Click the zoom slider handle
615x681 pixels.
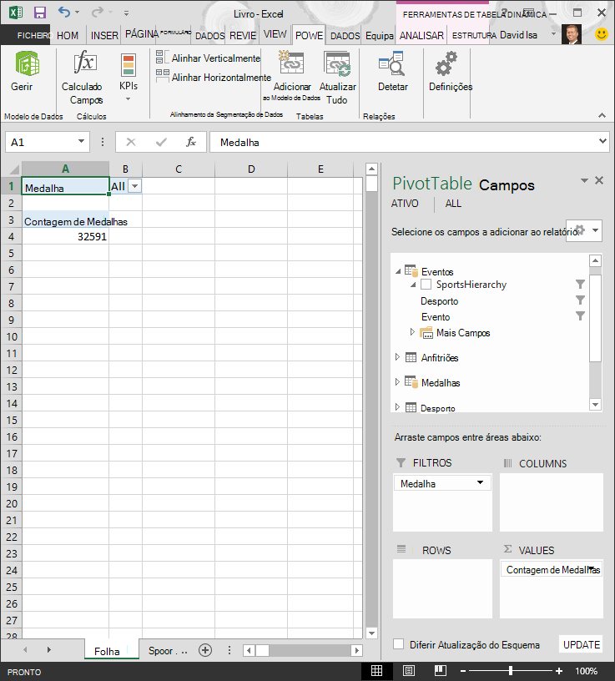point(511,671)
